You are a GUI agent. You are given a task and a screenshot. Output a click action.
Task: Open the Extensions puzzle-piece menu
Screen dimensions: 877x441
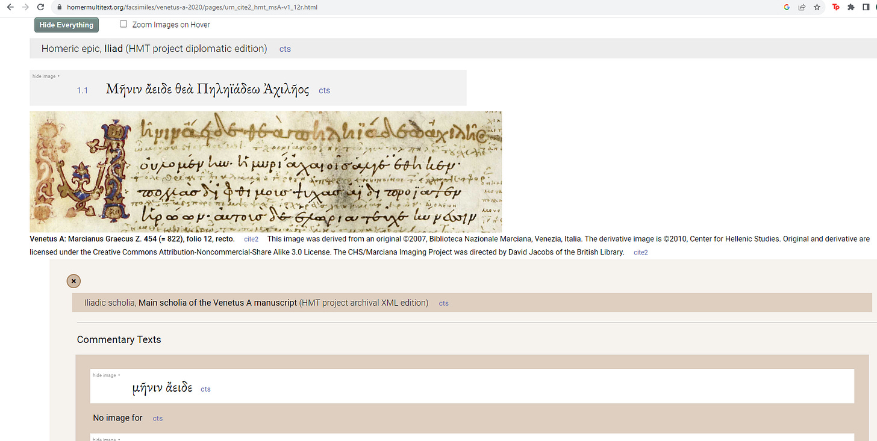click(850, 8)
